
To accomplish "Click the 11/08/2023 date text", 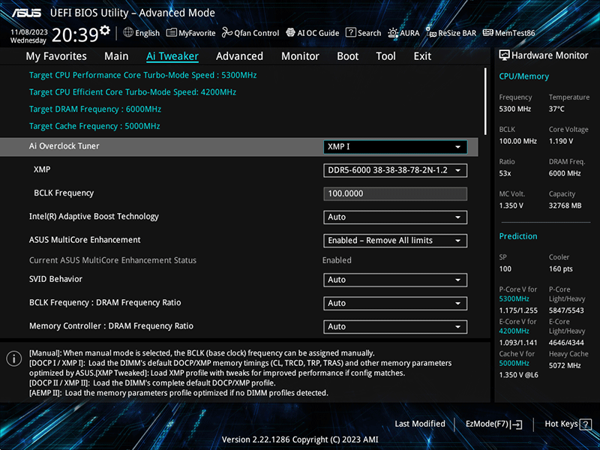I will 29,31.
